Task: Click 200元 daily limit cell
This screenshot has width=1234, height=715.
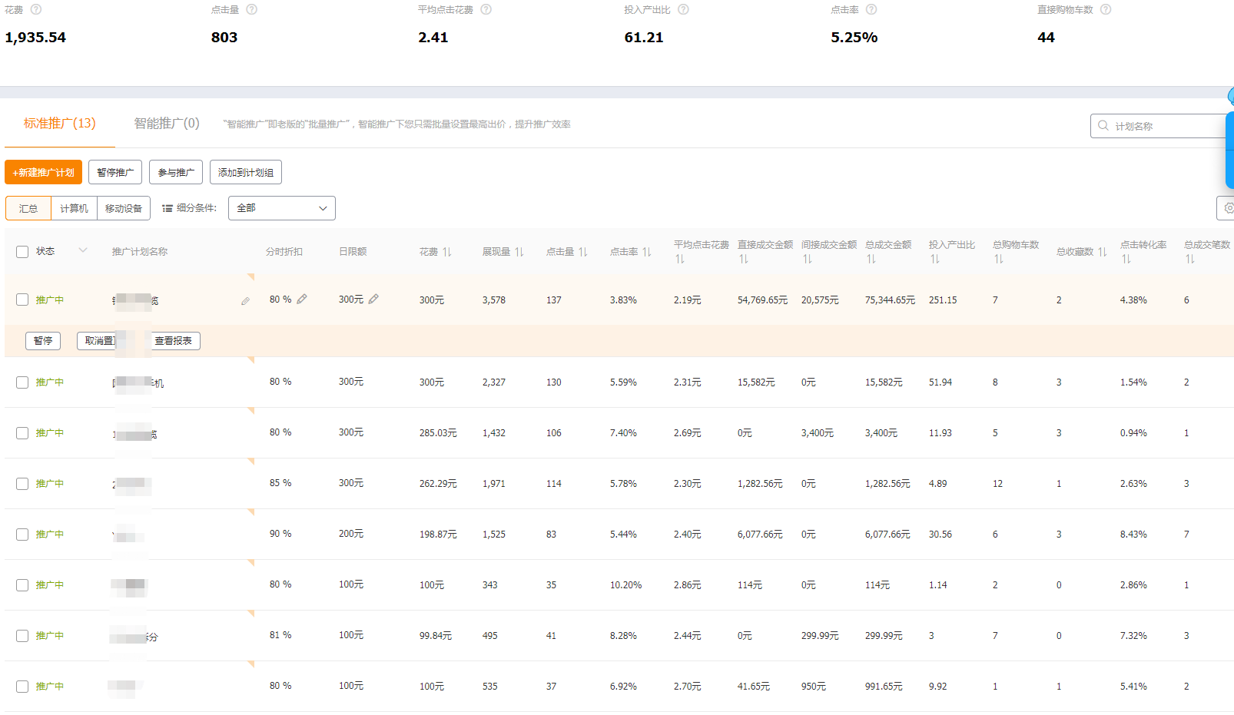Action: (351, 534)
